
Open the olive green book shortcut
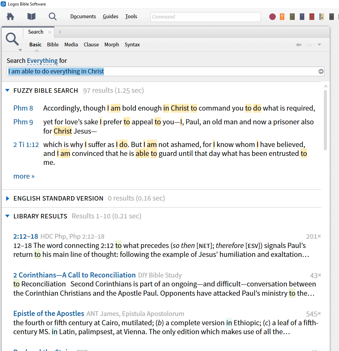tap(292, 16)
